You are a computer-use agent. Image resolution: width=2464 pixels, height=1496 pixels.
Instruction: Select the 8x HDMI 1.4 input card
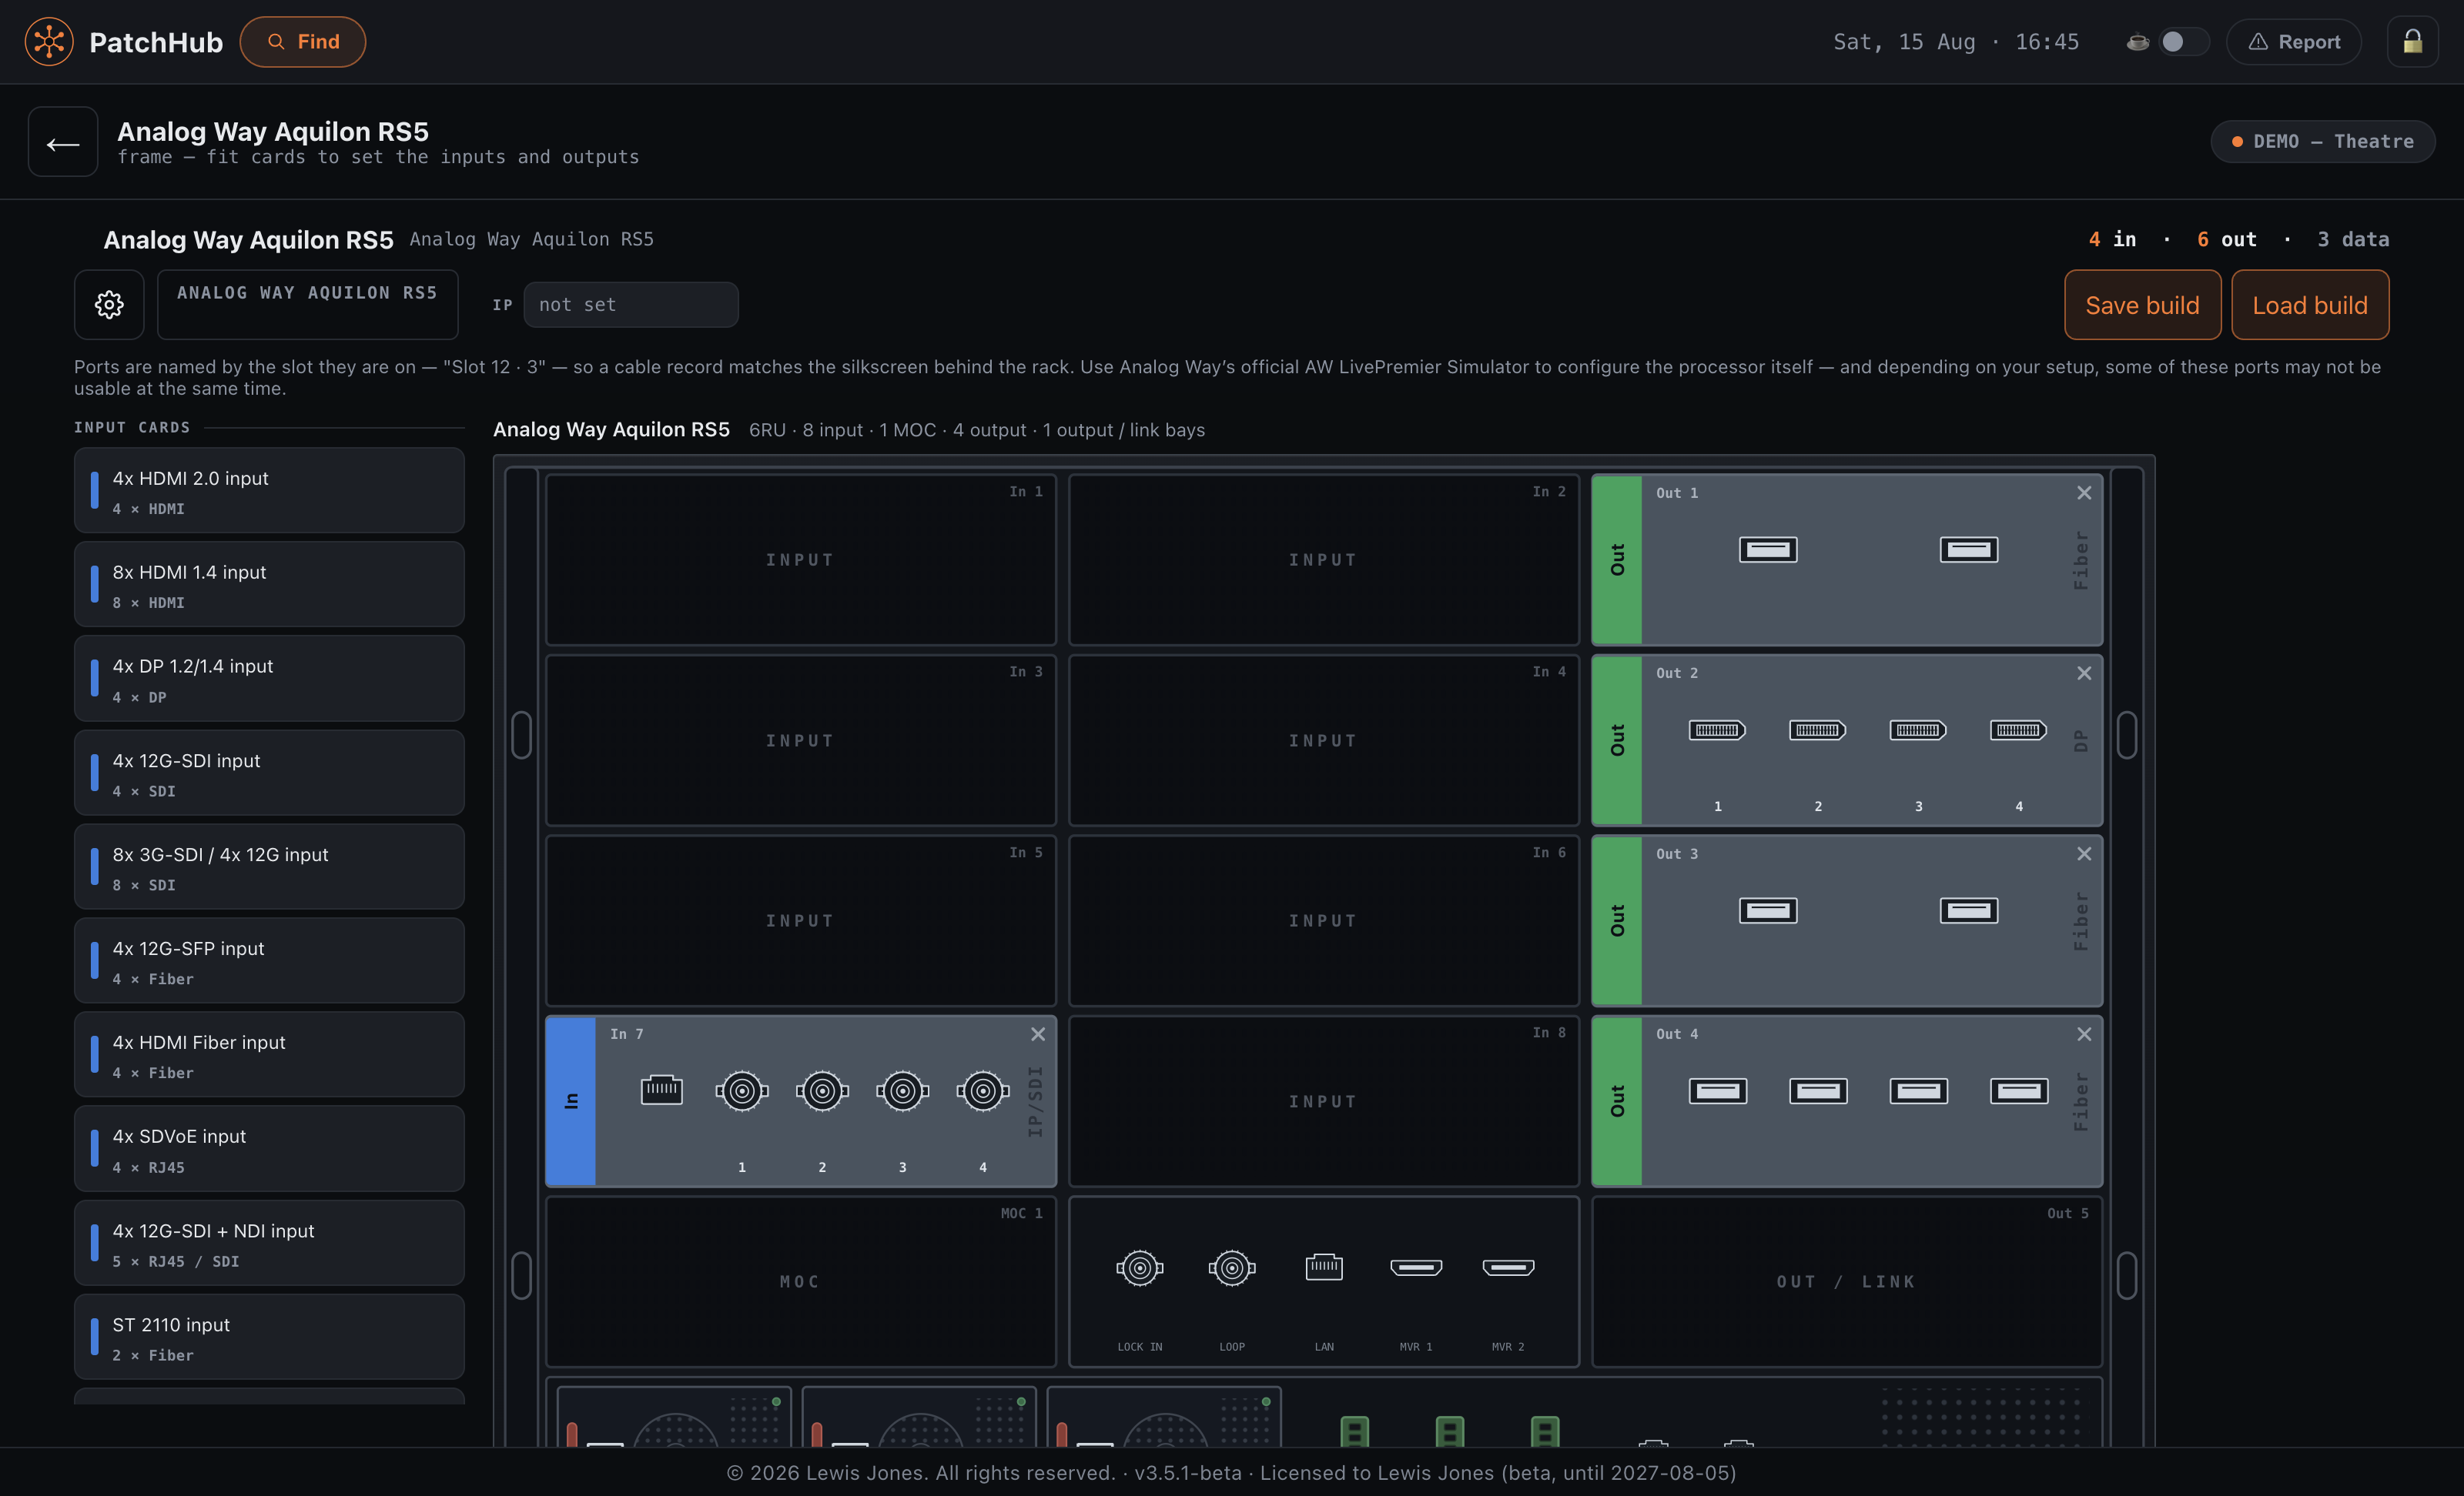269,585
